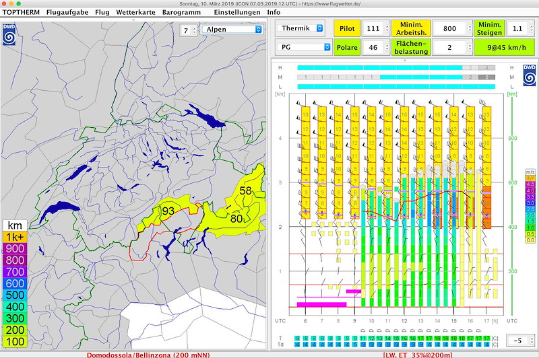
Task: Click the stepper arrows of the 1.1 field
Action: (532, 28)
